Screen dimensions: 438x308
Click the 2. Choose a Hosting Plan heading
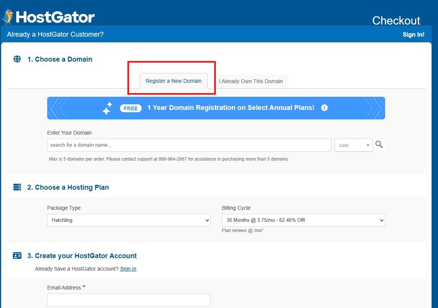tap(68, 187)
